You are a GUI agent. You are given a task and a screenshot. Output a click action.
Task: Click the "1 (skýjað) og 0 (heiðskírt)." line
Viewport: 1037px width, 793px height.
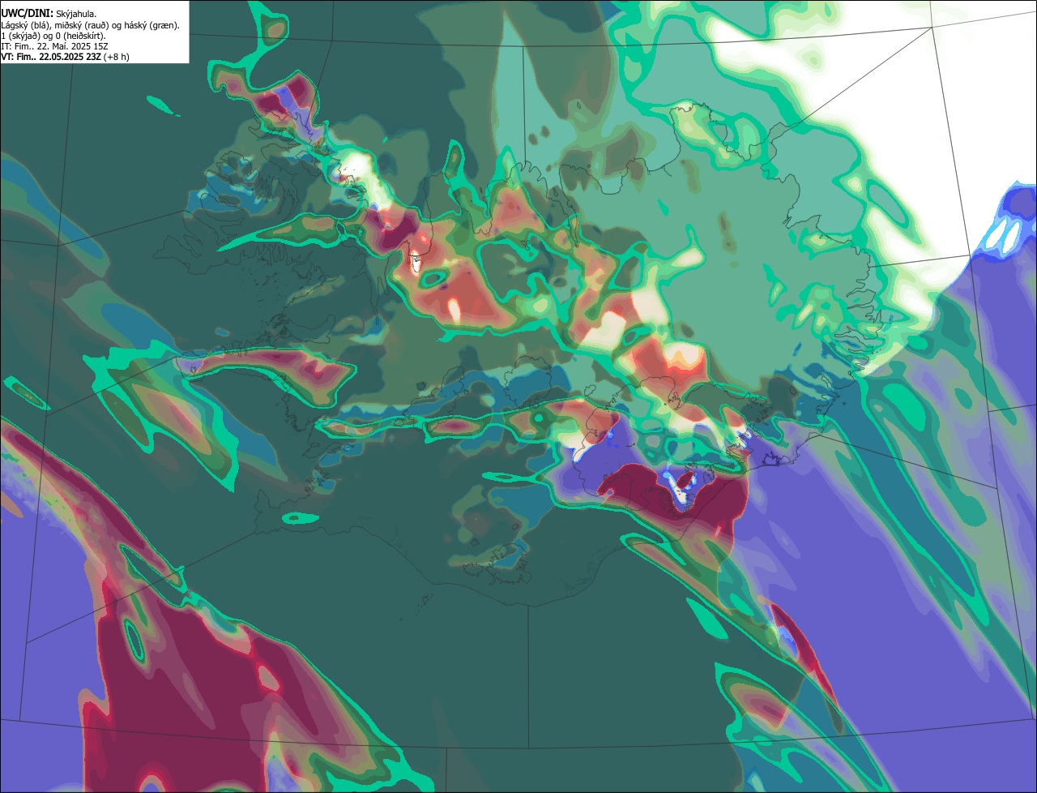(x=53, y=36)
